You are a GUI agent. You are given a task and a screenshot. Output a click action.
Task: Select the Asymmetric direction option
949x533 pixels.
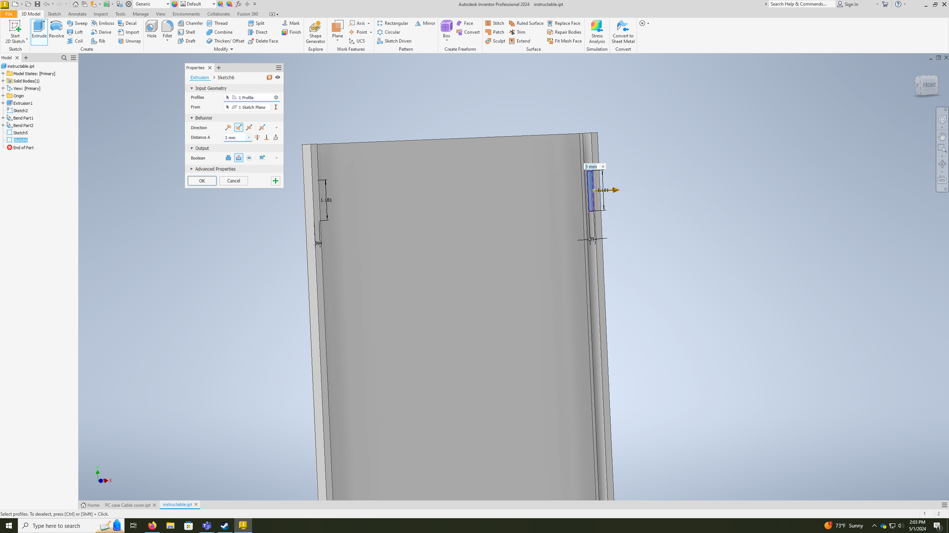[x=262, y=127]
